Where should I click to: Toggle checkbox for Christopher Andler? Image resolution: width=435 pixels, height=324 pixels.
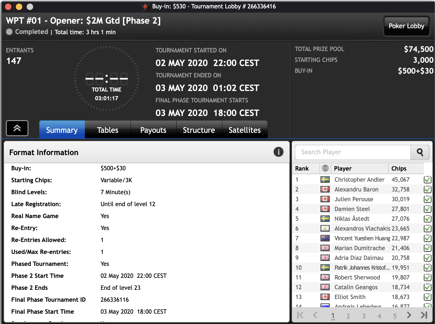point(427,180)
